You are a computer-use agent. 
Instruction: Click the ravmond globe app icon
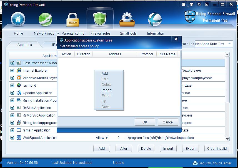(x=19, y=85)
